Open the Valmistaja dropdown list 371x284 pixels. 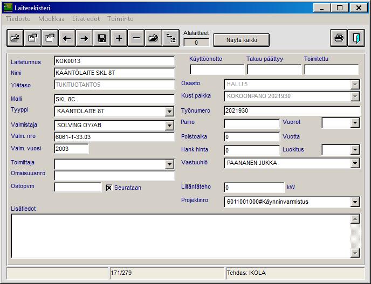pos(169,126)
